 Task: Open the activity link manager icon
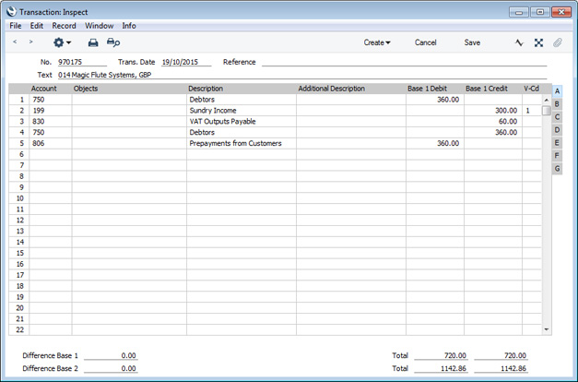coord(519,42)
